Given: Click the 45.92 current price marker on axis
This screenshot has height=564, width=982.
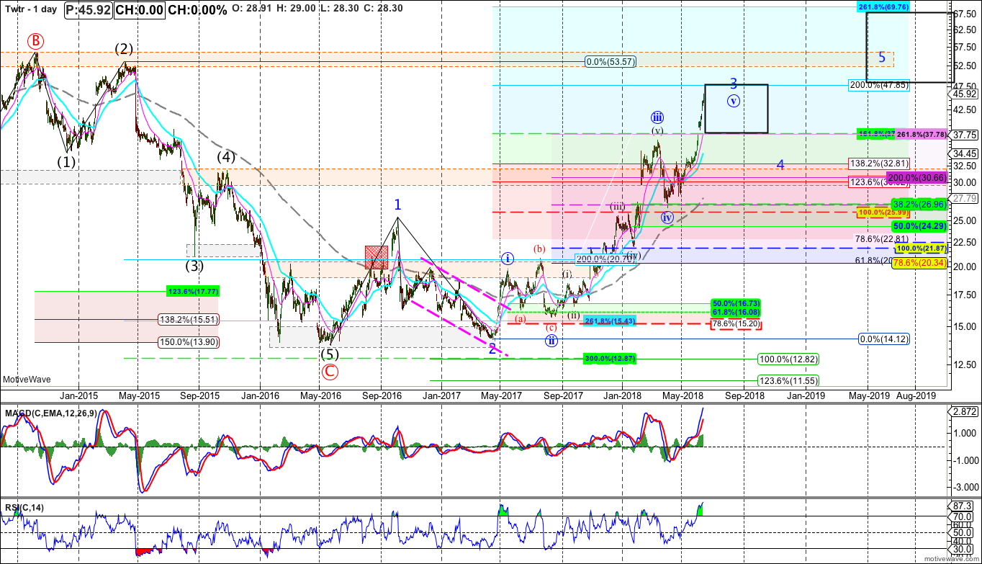Looking at the screenshot, I should (964, 94).
